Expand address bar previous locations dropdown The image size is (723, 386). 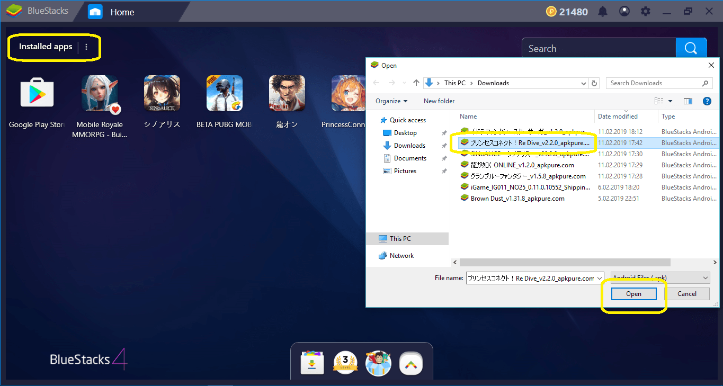tap(584, 83)
